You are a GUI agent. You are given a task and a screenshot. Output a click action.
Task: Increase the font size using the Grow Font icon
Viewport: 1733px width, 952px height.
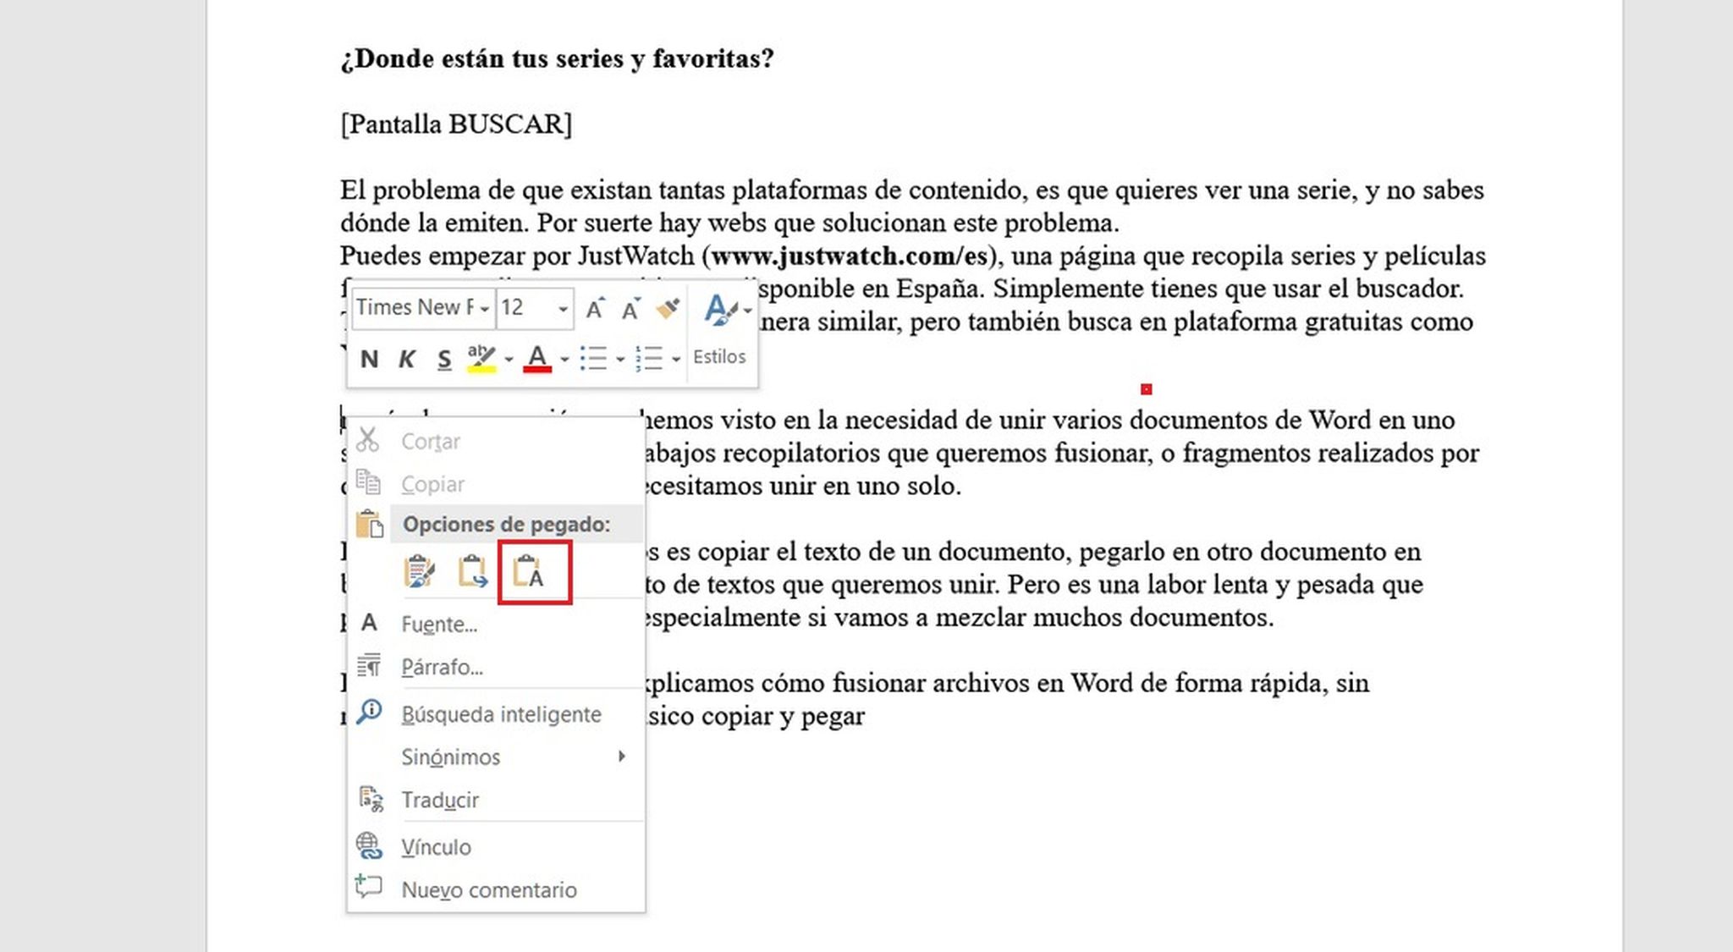pyautogui.click(x=595, y=309)
